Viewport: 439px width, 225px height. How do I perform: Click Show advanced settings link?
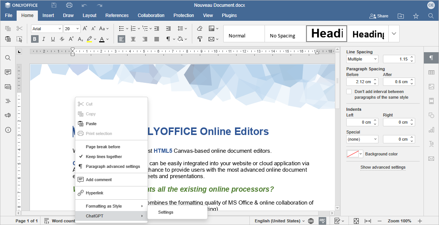[x=383, y=167]
